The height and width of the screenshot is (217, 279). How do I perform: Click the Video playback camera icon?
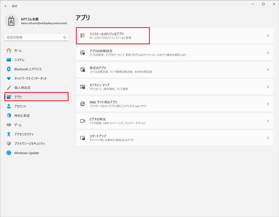[83, 121]
